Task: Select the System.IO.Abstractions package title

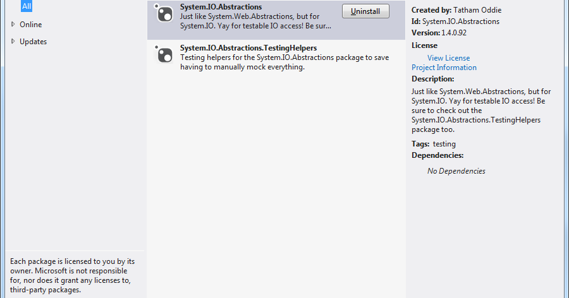Action: tap(221, 7)
